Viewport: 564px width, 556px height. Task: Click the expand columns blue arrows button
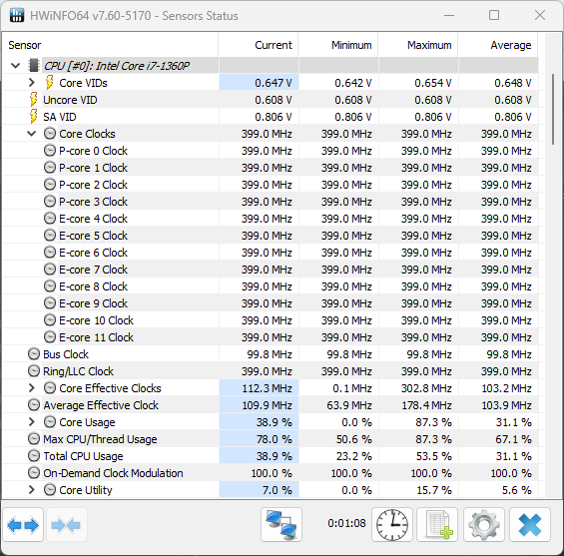pos(23,525)
